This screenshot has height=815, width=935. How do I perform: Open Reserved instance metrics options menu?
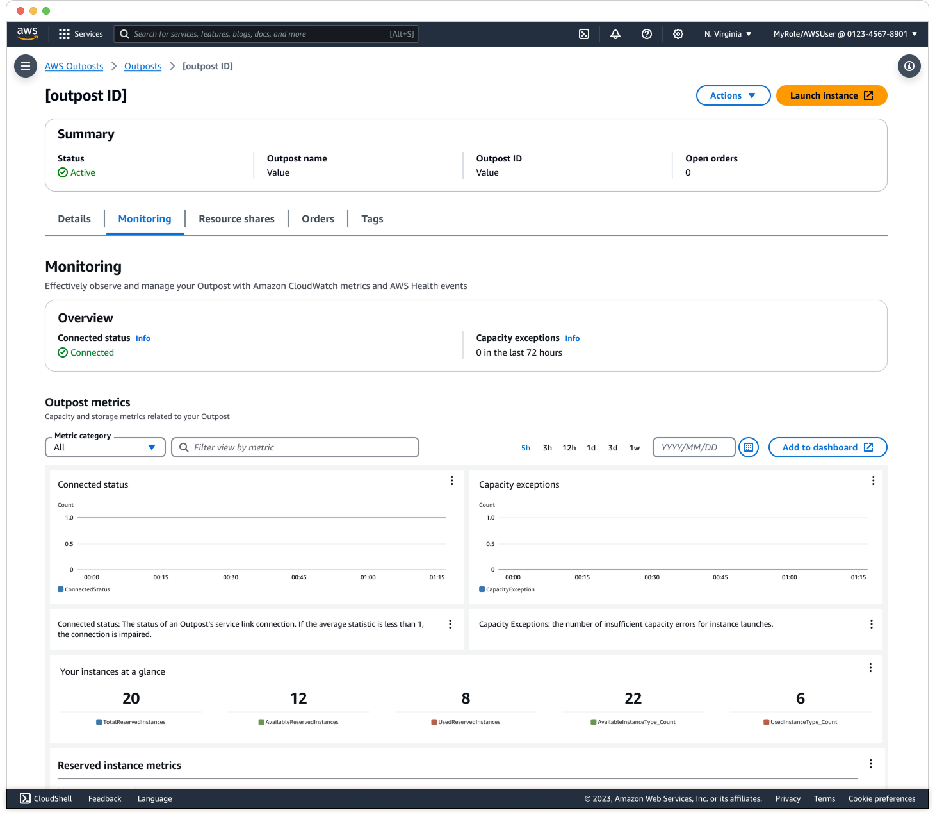pos(871,764)
